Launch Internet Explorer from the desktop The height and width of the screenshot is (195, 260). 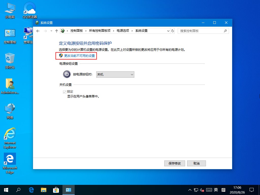(10, 134)
